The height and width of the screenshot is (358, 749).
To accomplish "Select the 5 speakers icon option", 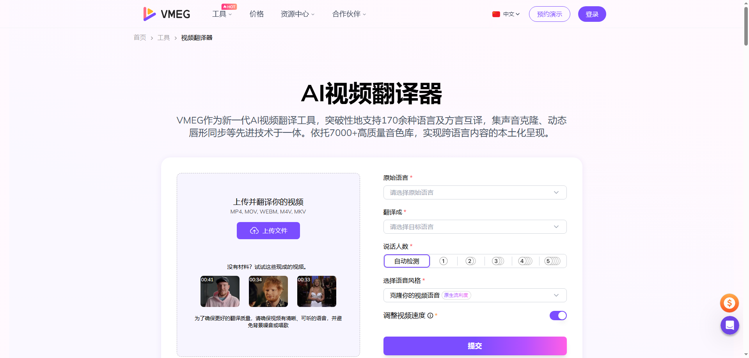I will click(x=552, y=261).
